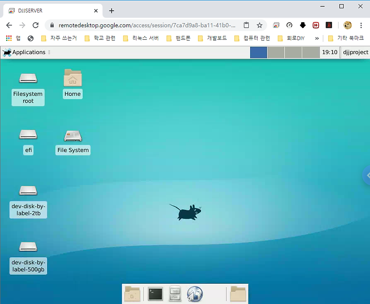Click the black down-arrow download extension
Screen dimensions: 370x304
coord(303,25)
